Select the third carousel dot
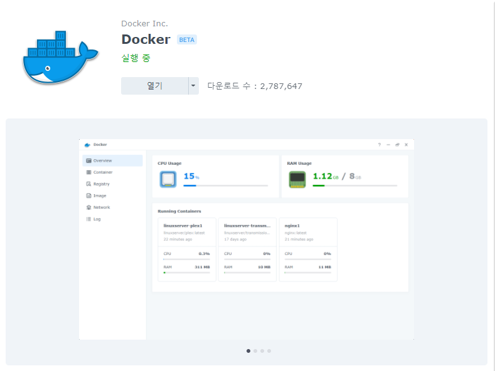This screenshot has height=371, width=495. point(262,351)
